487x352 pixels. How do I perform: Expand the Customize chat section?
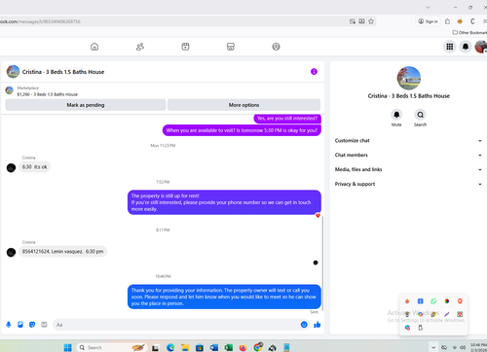coord(408,141)
